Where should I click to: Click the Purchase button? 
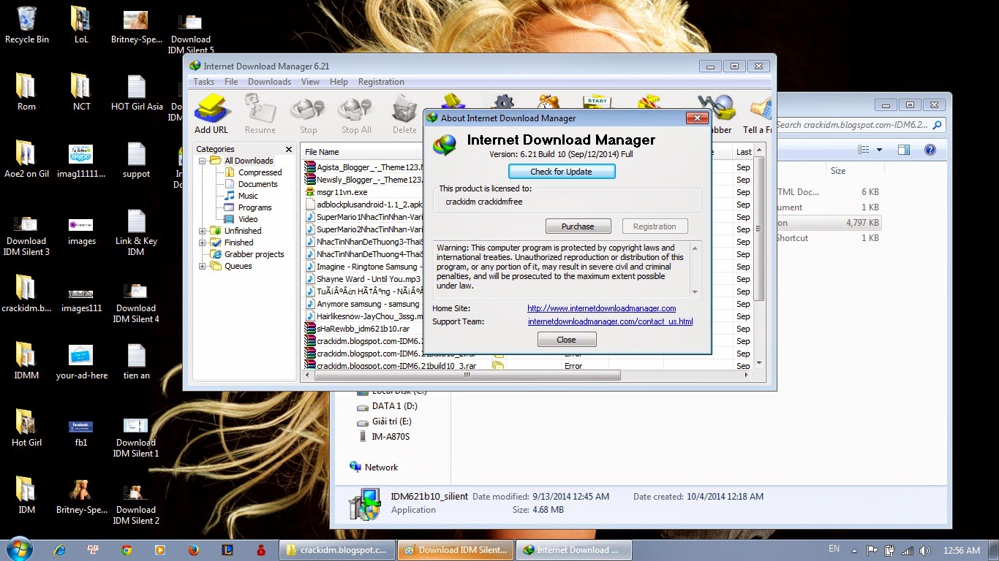coord(578,226)
